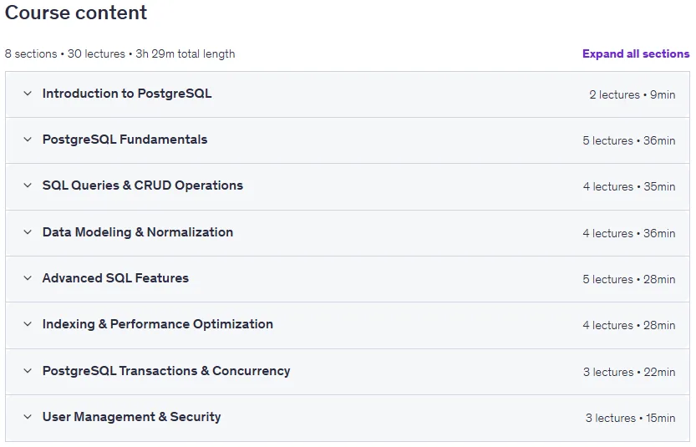The image size is (696, 447).
Task: Select the Data Modeling & Normalization title
Action: tap(138, 232)
